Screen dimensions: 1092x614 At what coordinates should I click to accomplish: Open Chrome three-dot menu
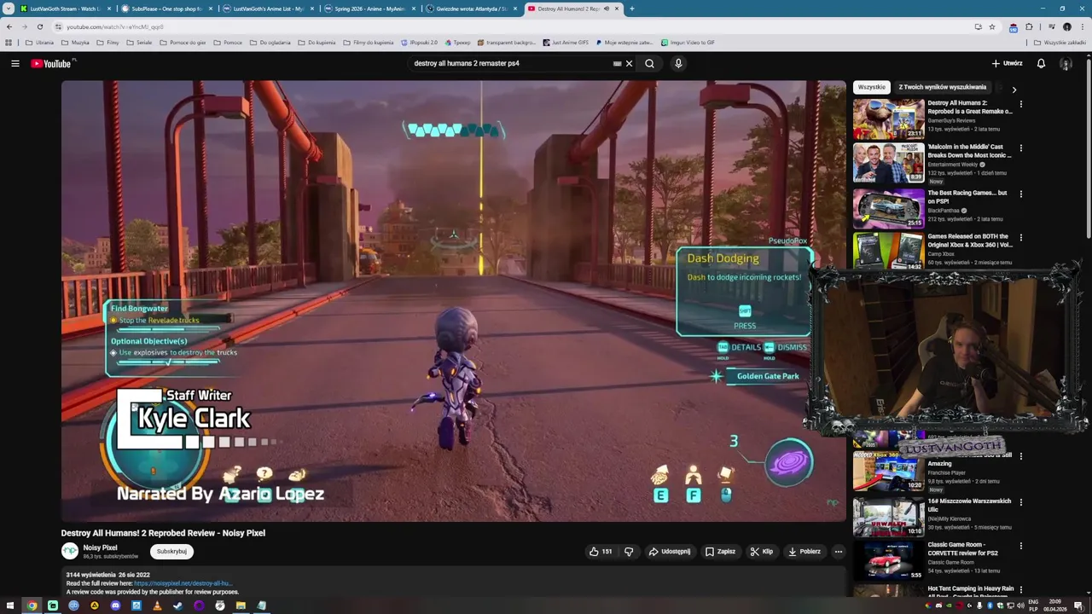pos(1081,26)
